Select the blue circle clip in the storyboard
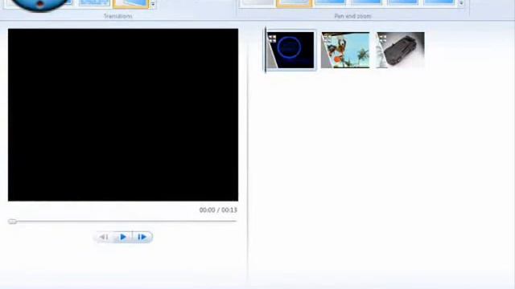This screenshot has width=515, height=289. [290, 50]
